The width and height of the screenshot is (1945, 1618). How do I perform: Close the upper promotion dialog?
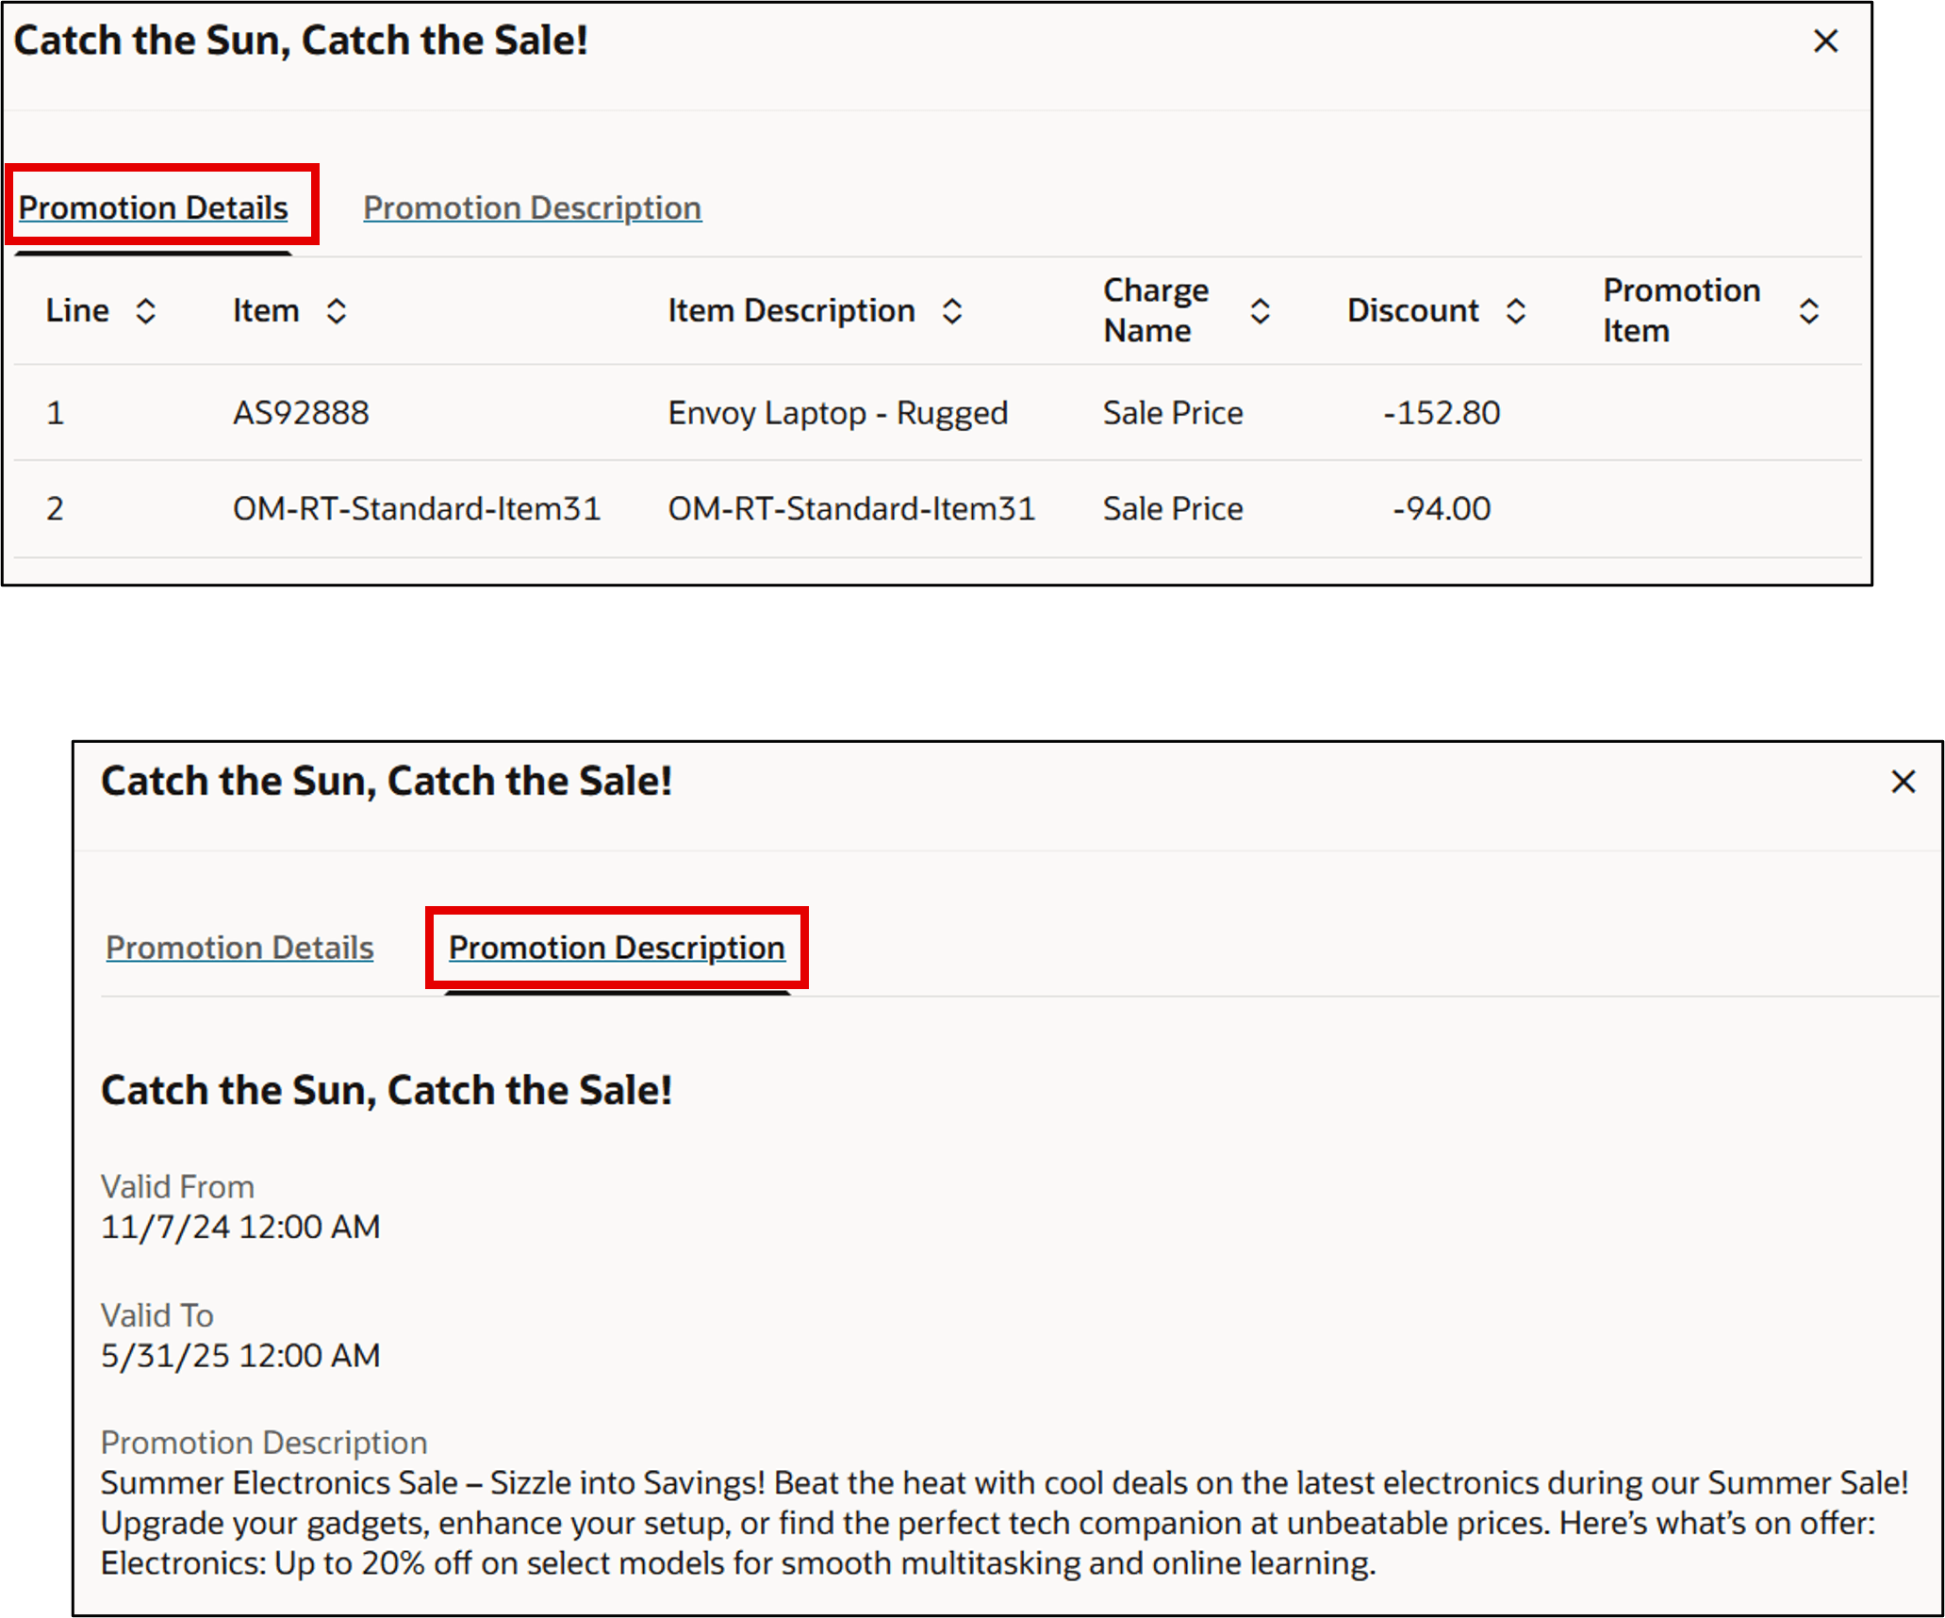1825,41
